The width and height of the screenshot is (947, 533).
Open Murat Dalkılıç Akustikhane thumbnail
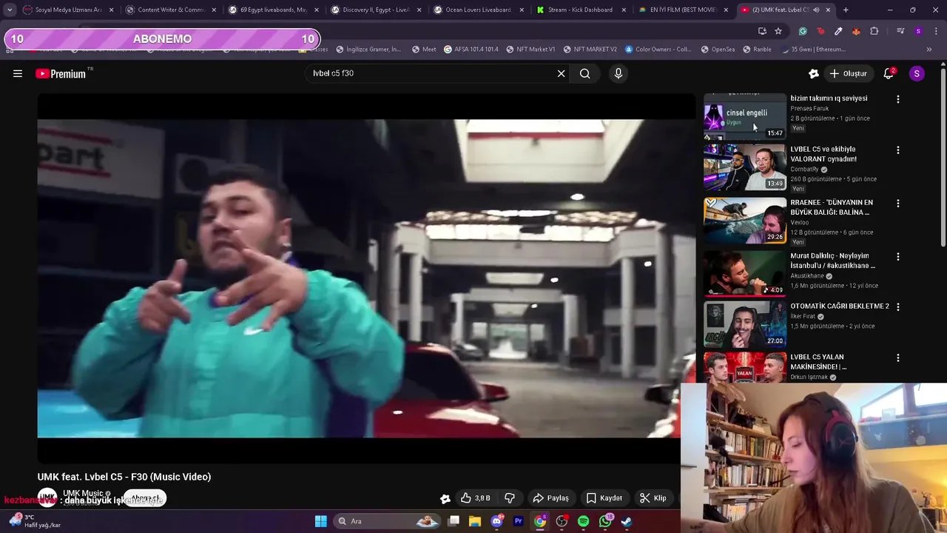745,274
